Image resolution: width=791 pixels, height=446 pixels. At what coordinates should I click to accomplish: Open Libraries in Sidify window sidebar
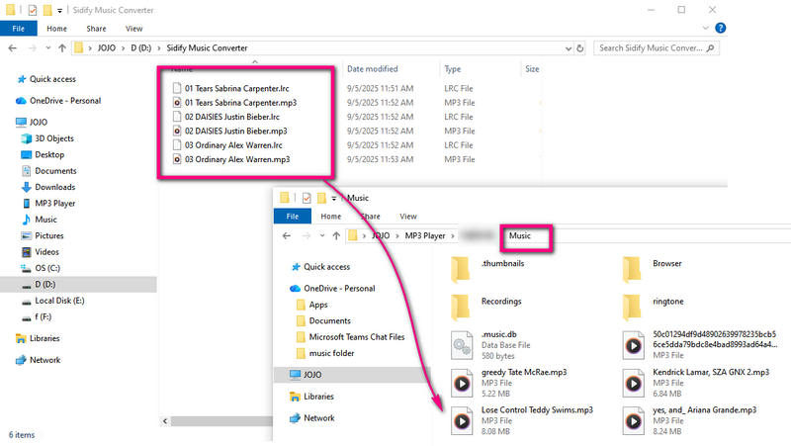point(44,338)
